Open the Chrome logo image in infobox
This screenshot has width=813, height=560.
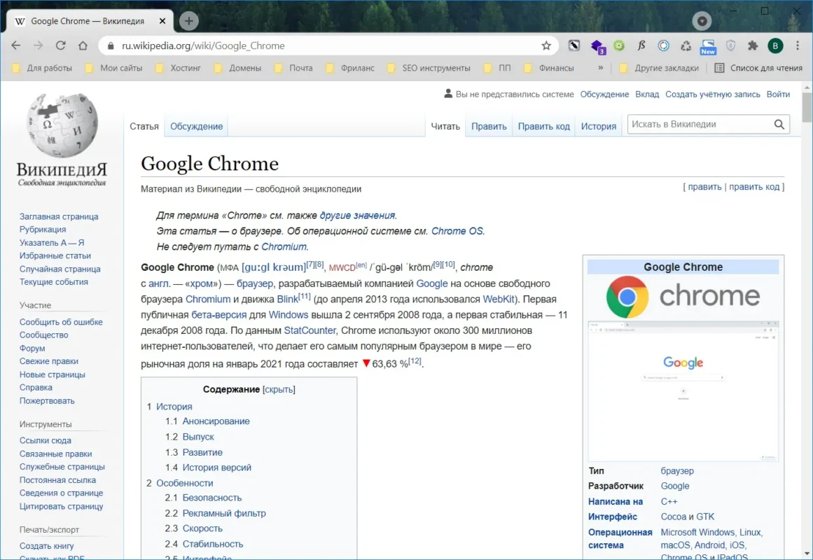pos(683,297)
